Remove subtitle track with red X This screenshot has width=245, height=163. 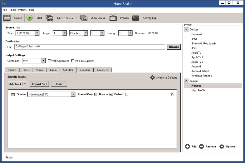172,94
